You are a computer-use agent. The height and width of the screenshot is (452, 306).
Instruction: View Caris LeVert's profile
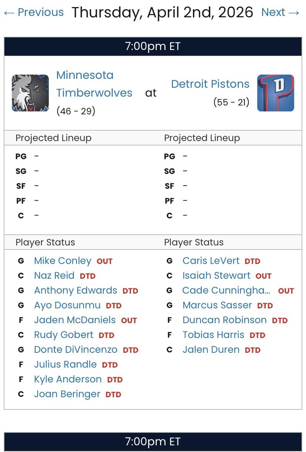click(211, 261)
